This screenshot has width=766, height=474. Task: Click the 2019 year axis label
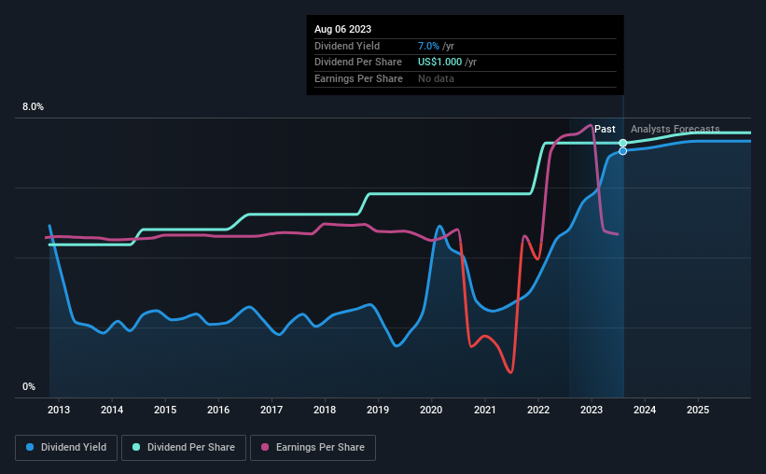click(x=378, y=410)
